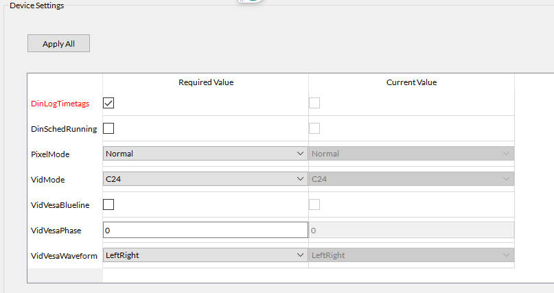
Task: Enable DinSchedRunning required value checkbox
Action: click(108, 128)
